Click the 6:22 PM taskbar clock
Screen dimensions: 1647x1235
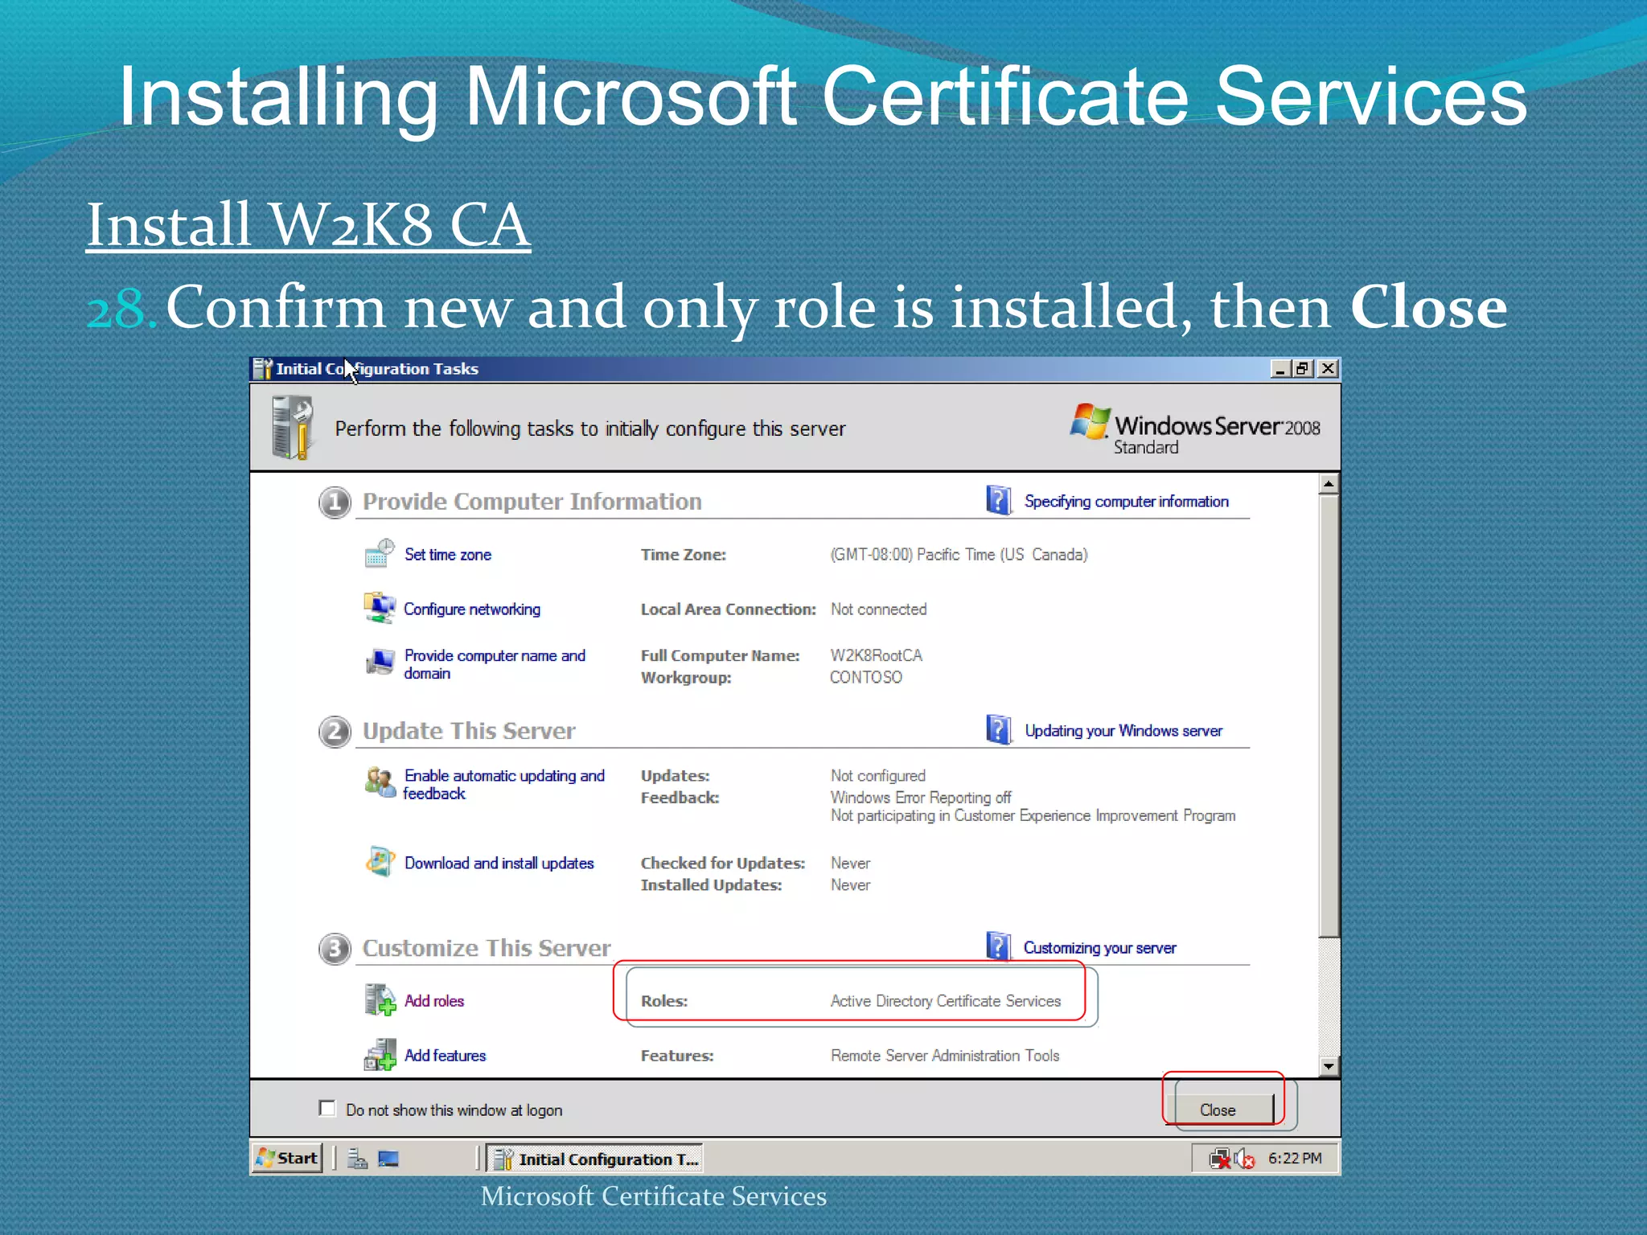[1295, 1158]
